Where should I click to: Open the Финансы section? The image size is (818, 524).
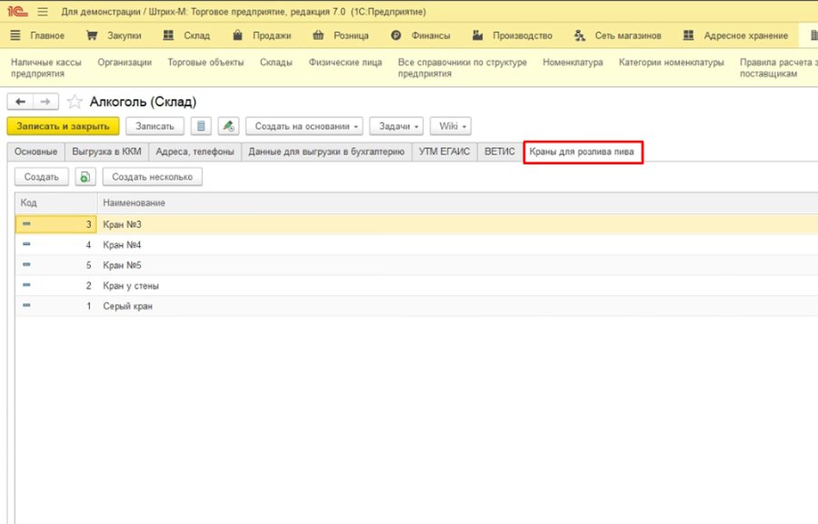(421, 35)
